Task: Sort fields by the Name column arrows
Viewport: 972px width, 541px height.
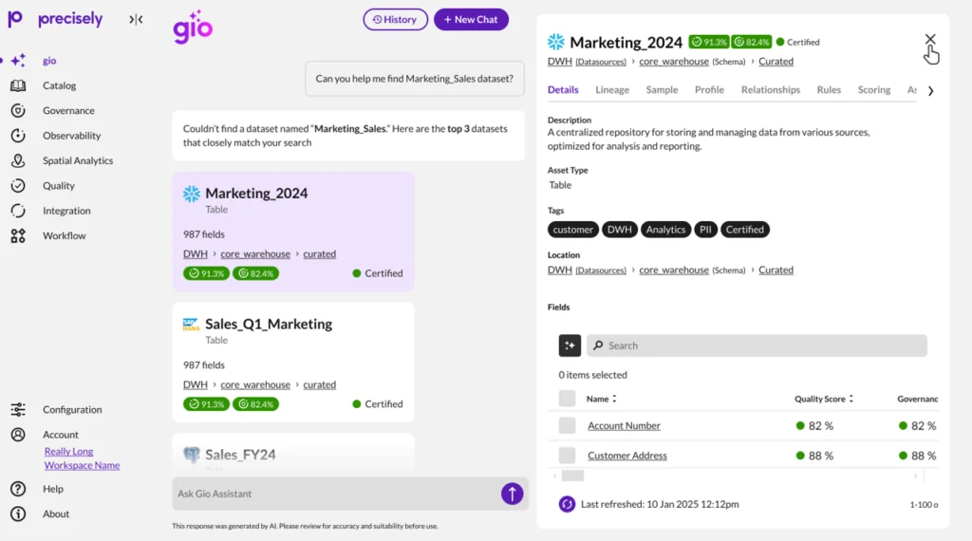Action: click(x=614, y=400)
